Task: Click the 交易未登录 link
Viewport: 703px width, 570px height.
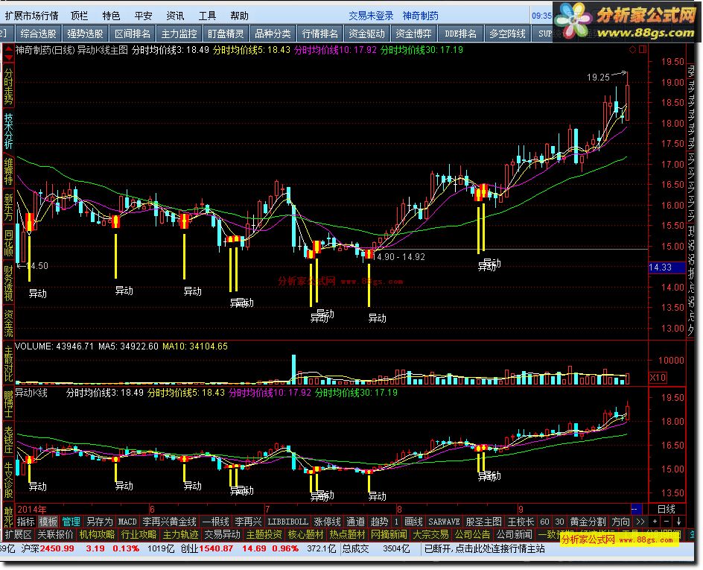Action: coord(371,16)
